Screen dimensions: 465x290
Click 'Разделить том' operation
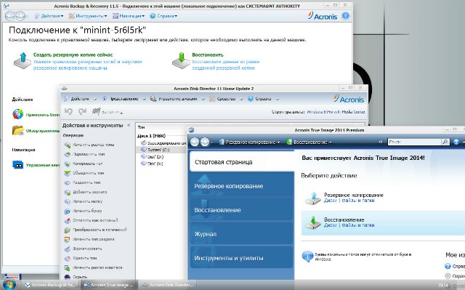click(x=86, y=182)
